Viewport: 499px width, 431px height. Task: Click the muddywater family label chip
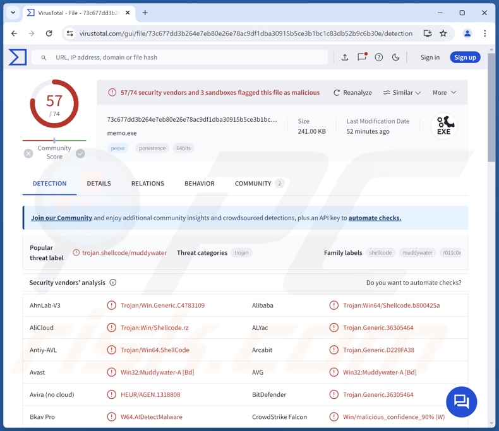tap(418, 252)
